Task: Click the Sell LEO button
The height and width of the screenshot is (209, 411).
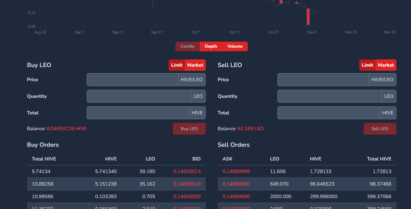Action: 380,129
